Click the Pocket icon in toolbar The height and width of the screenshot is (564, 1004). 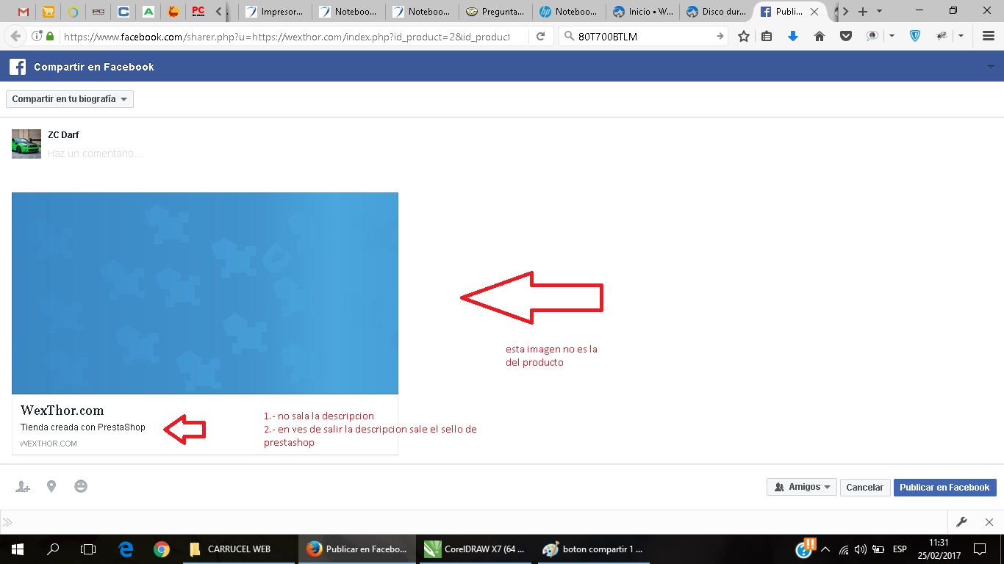[x=845, y=36]
